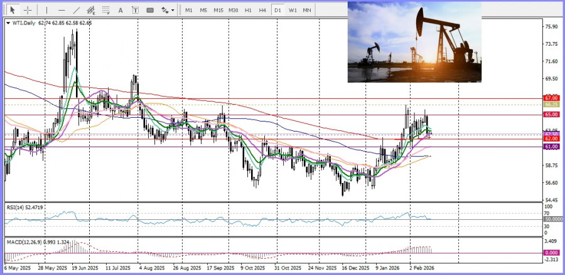Draw a vertical line tool
The image size is (565, 275).
[46, 10]
